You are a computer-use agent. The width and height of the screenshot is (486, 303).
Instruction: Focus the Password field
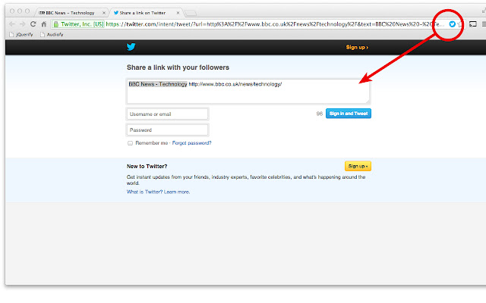pos(167,130)
